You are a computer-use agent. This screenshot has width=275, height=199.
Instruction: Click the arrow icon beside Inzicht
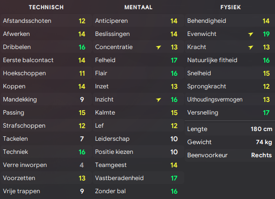point(158,99)
